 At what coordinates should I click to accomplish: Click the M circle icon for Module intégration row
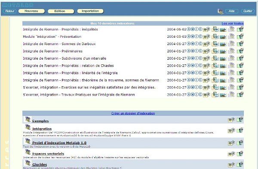coord(193,36)
